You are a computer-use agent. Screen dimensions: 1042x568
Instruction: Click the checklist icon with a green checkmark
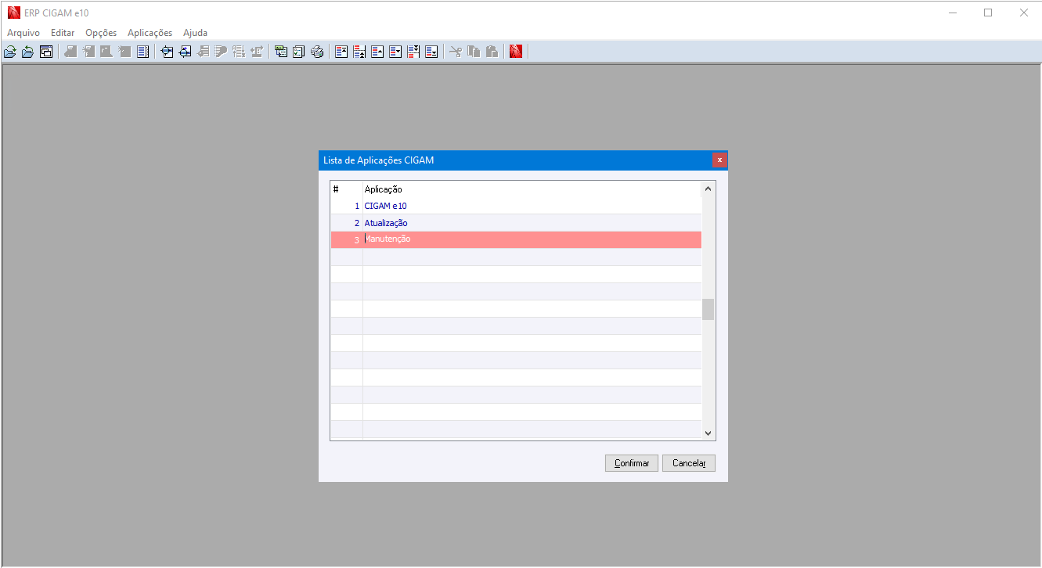(299, 52)
